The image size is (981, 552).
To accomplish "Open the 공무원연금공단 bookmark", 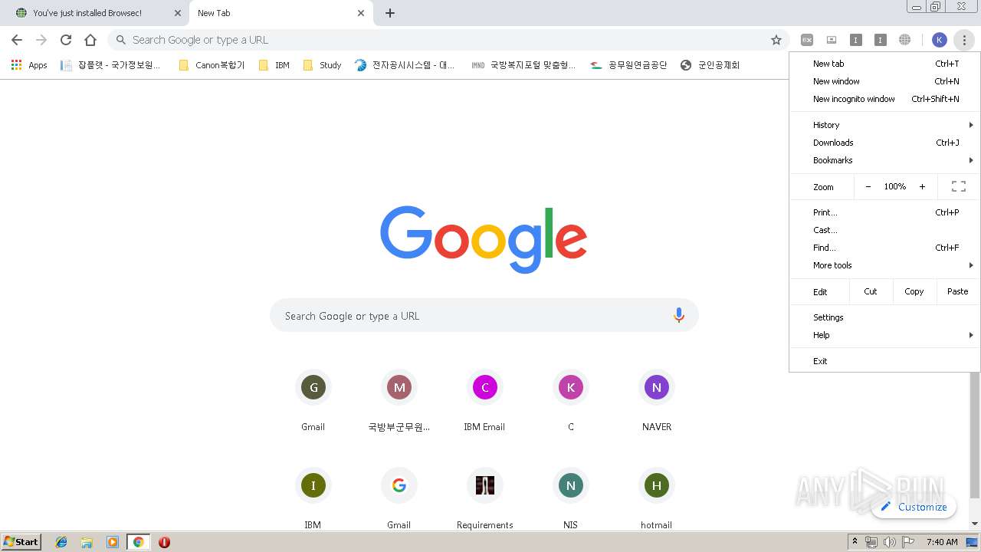I will 628,65.
